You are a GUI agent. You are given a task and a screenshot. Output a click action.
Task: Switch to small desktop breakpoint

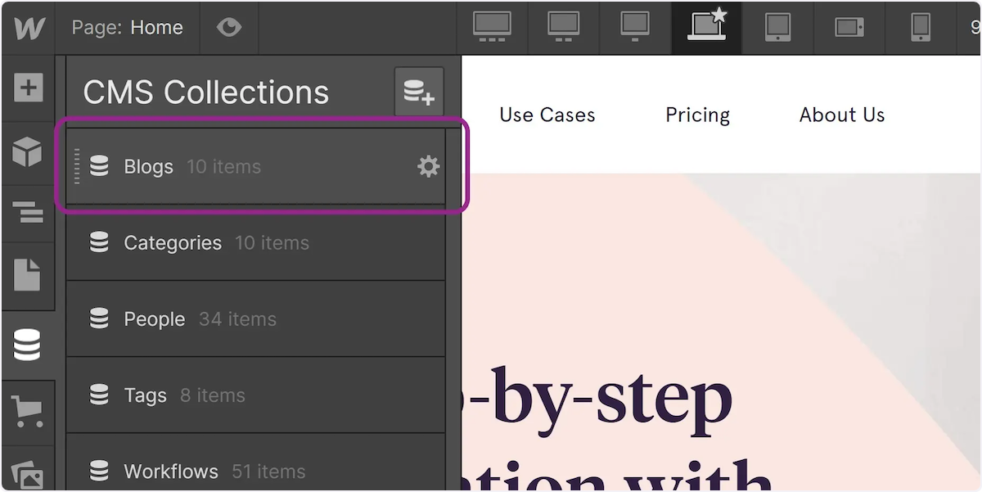[x=635, y=27]
